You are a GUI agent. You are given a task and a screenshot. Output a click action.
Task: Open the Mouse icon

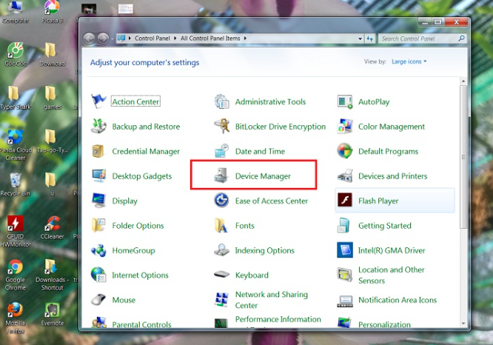pos(98,299)
